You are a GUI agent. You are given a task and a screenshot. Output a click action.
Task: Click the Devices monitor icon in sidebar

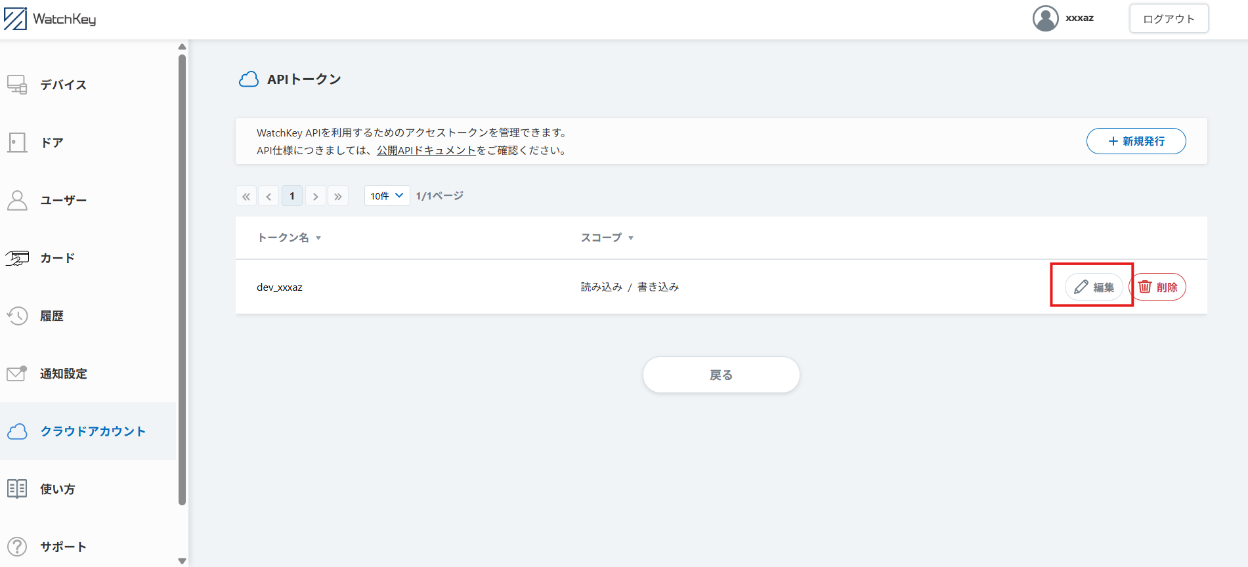pyautogui.click(x=17, y=85)
